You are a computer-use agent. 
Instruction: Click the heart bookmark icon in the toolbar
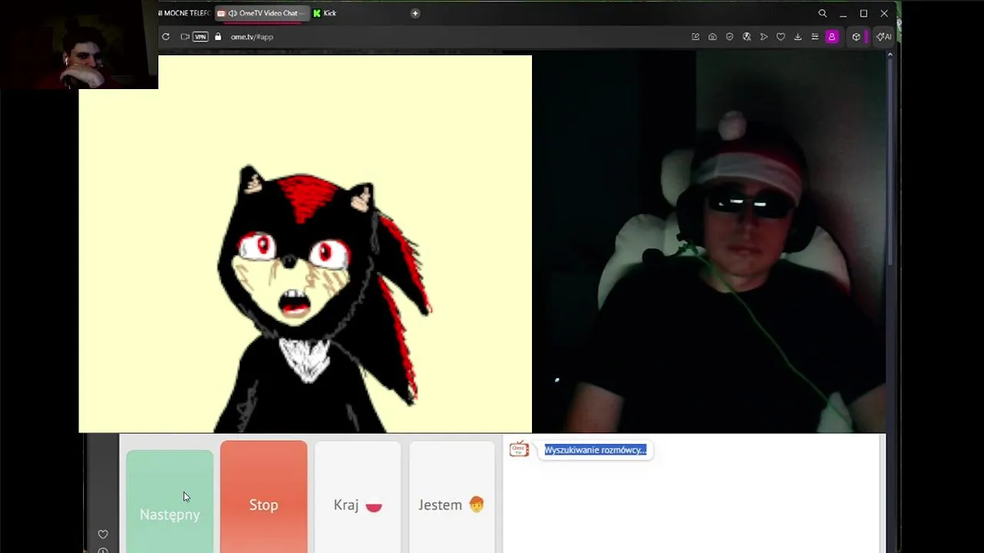coord(780,37)
